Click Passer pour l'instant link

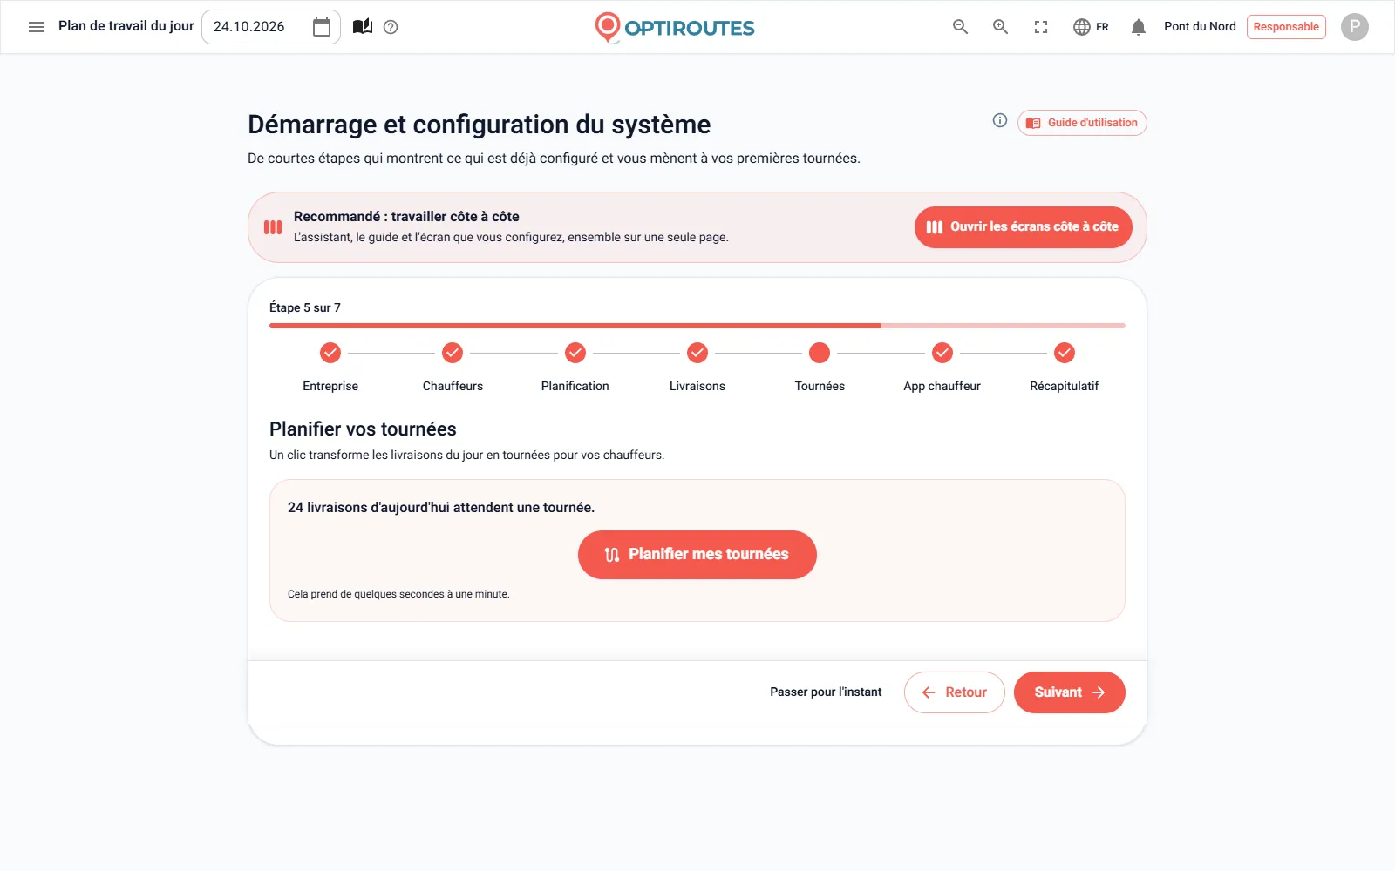click(826, 692)
